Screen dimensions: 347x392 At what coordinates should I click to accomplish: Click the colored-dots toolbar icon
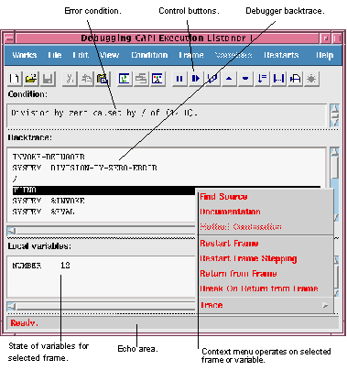(x=157, y=79)
